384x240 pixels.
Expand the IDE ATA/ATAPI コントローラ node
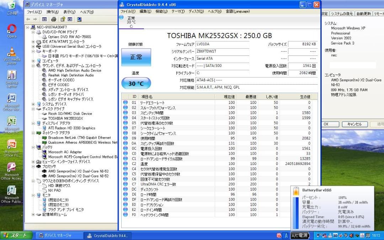coord(33,42)
